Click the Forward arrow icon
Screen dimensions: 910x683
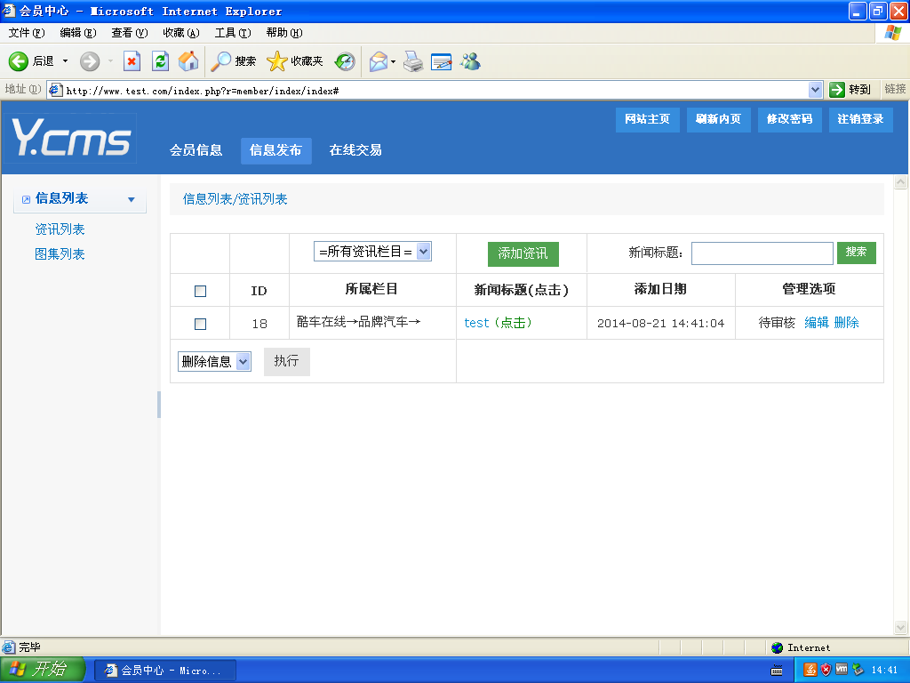[90, 61]
